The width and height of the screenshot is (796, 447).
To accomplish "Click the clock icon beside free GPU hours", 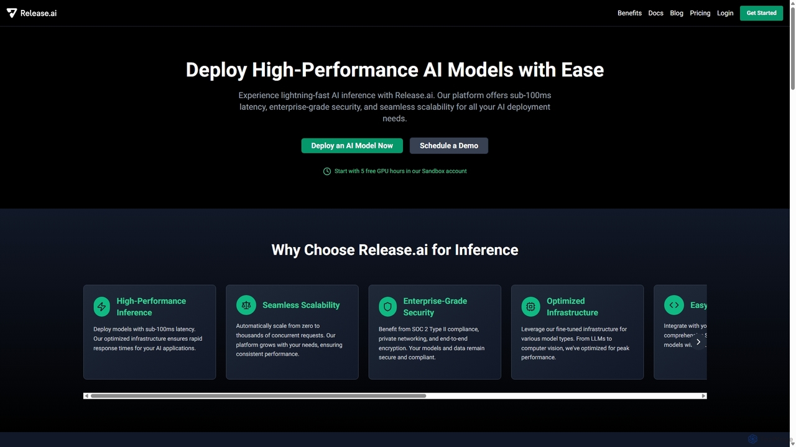I will pyautogui.click(x=327, y=171).
